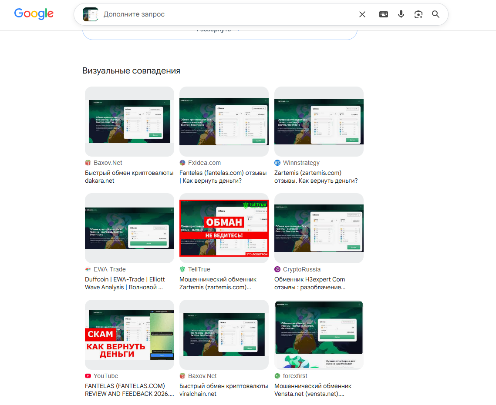Click the 'Визуальные совпадения' heading
Screen dimensions: 496x405
(x=131, y=71)
